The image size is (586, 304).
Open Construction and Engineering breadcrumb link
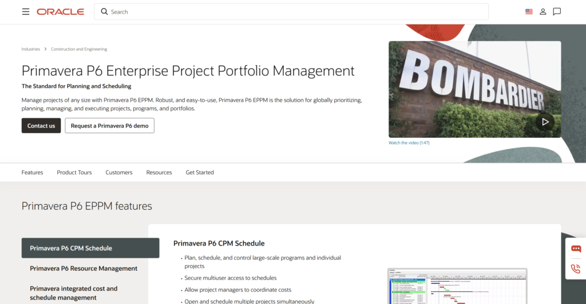[79, 49]
